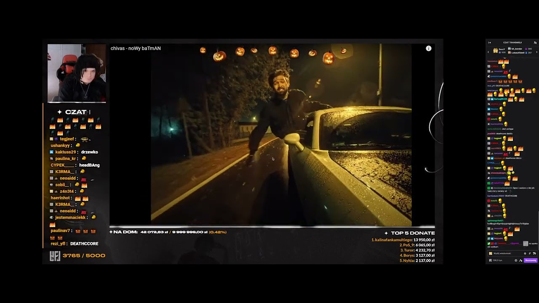Click the Rozmawiaj chat button
This screenshot has height=303, width=539.
click(531, 260)
